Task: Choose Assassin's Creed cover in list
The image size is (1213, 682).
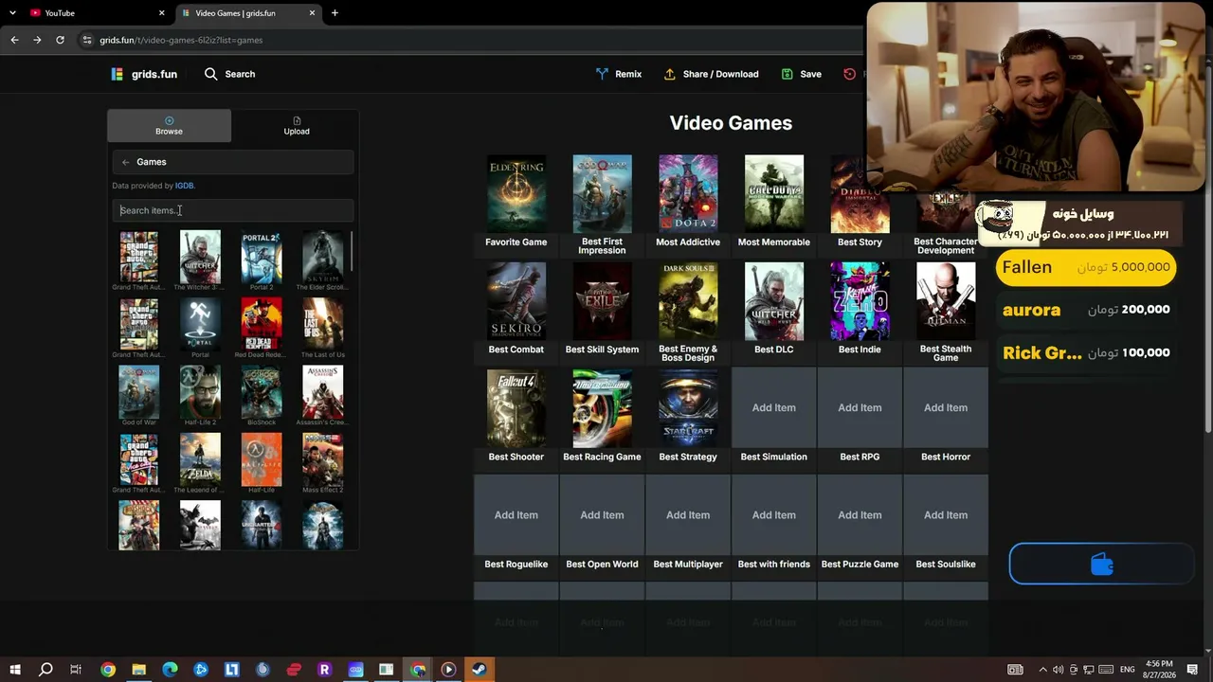Action: (x=322, y=391)
